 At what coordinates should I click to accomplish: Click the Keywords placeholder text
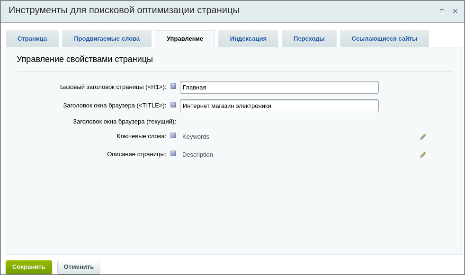click(196, 136)
